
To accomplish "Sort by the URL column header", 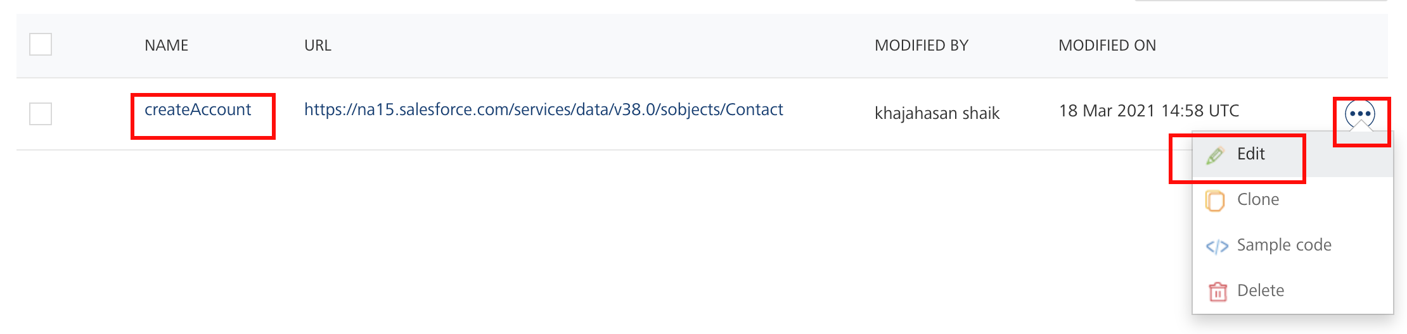I will pos(318,46).
